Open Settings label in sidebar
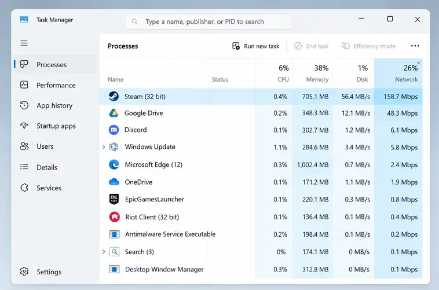 pos(49,272)
